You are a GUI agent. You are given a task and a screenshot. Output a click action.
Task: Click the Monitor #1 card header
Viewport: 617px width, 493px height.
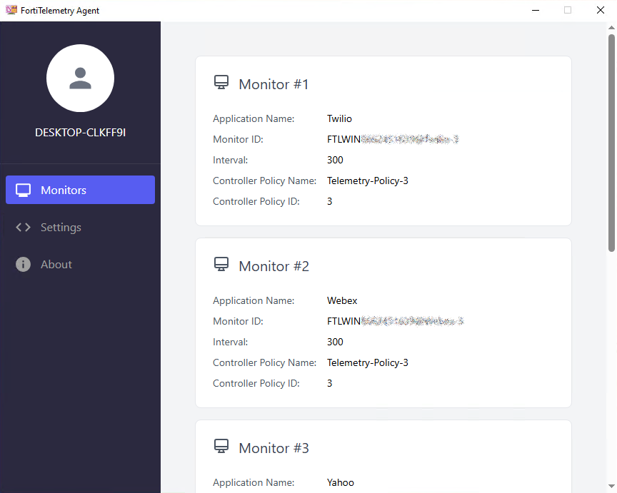point(274,83)
